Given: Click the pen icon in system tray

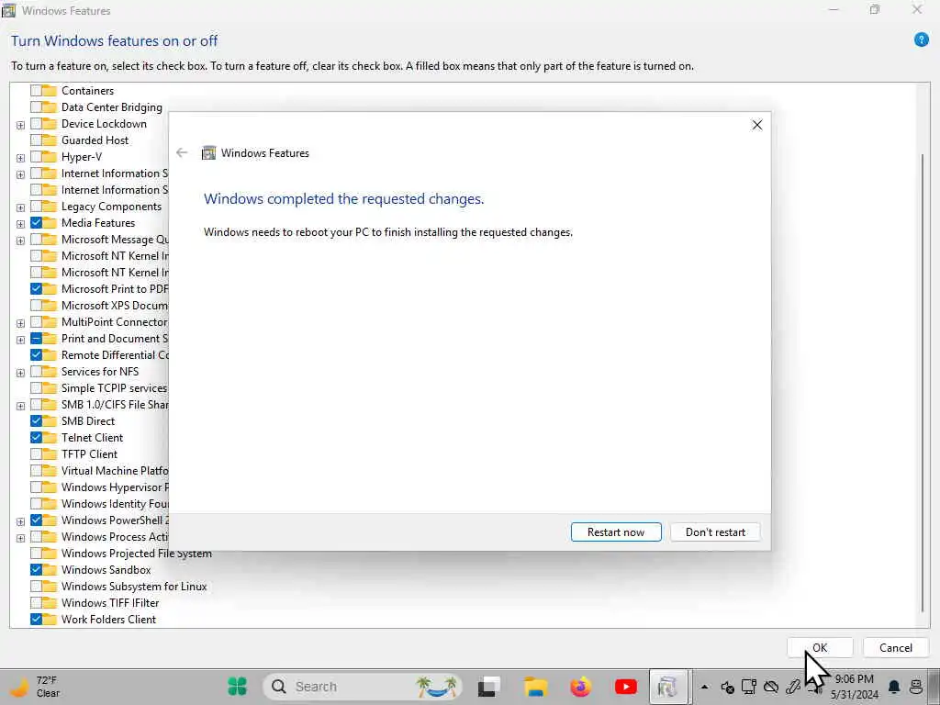Looking at the screenshot, I should point(793,687).
